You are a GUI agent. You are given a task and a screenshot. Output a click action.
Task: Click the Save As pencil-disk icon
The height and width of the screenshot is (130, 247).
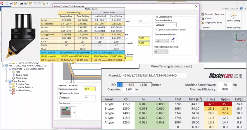click(x=26, y=3)
